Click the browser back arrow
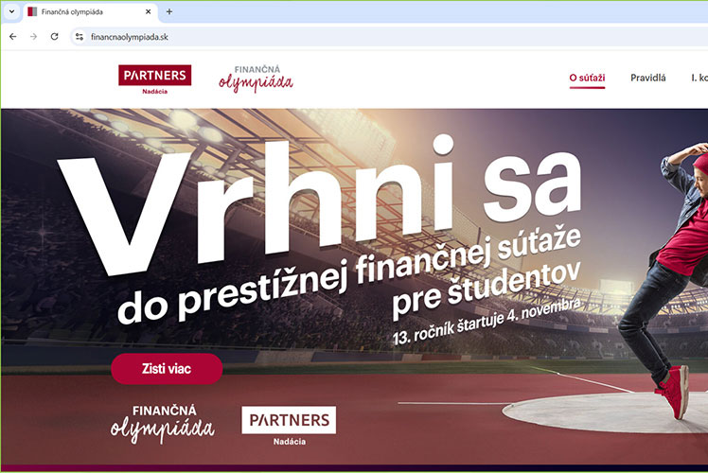 tap(12, 37)
